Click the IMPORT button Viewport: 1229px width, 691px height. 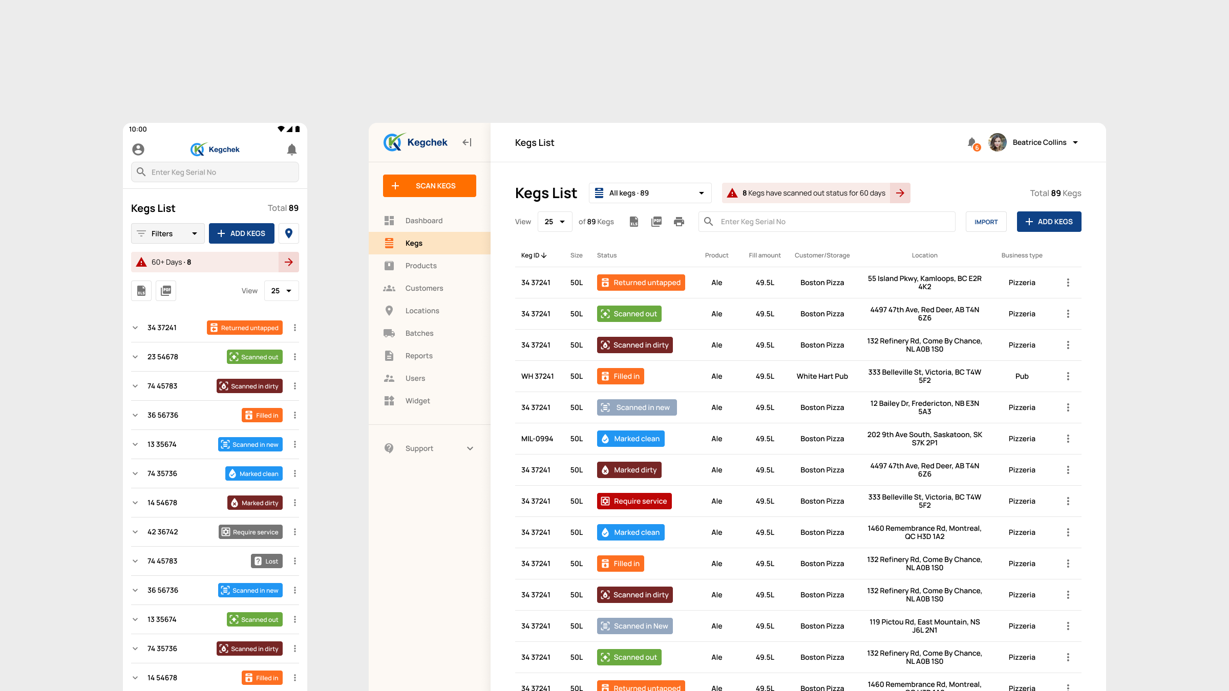coord(986,222)
